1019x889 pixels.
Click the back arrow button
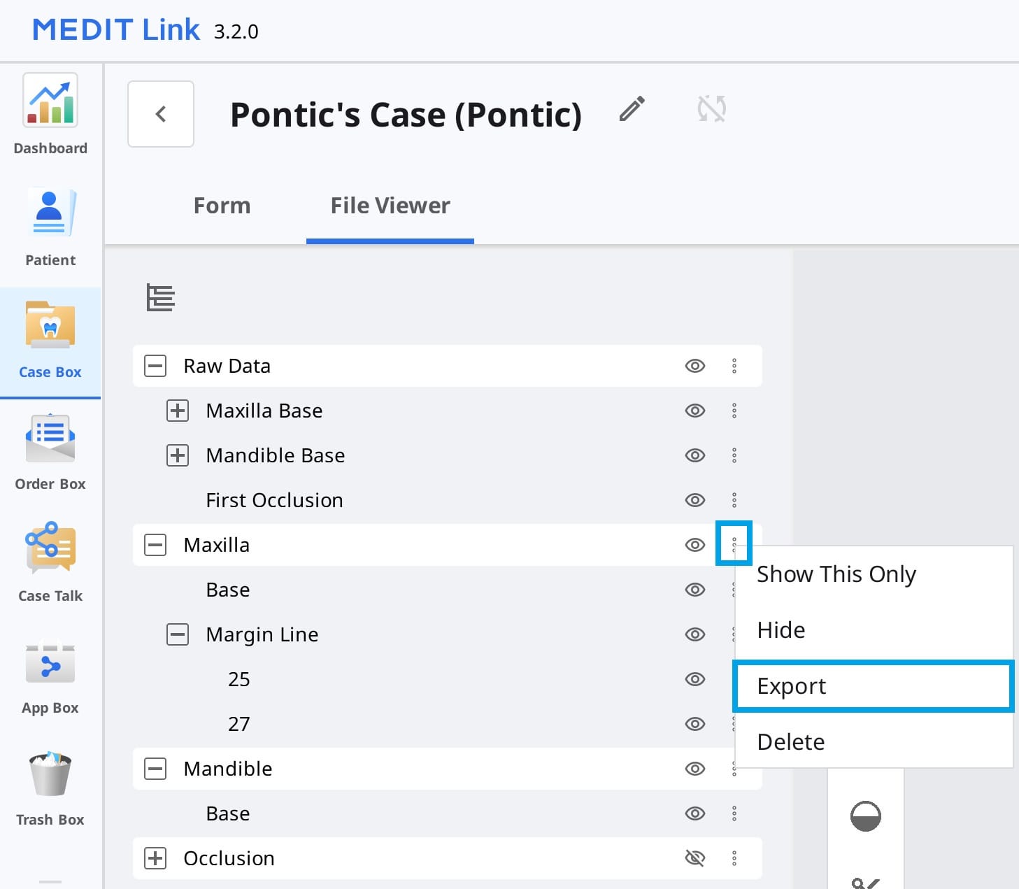click(x=161, y=114)
